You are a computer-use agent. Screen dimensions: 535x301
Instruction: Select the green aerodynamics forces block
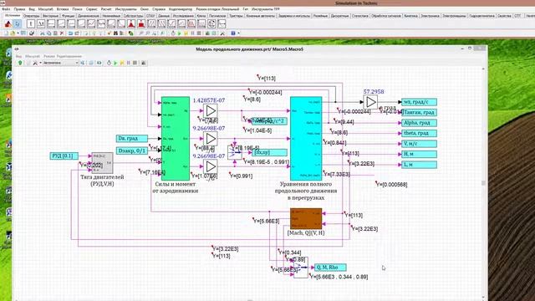pos(176,138)
